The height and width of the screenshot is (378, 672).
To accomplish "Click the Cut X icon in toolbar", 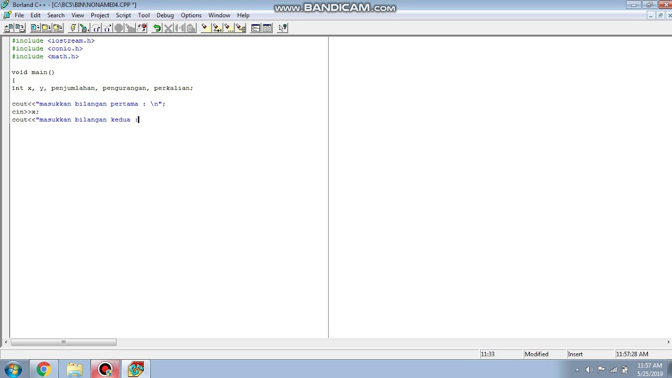I will point(169,28).
